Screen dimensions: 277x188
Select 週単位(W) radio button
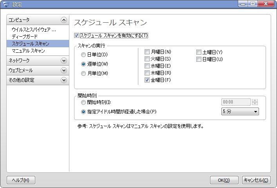click(83, 64)
